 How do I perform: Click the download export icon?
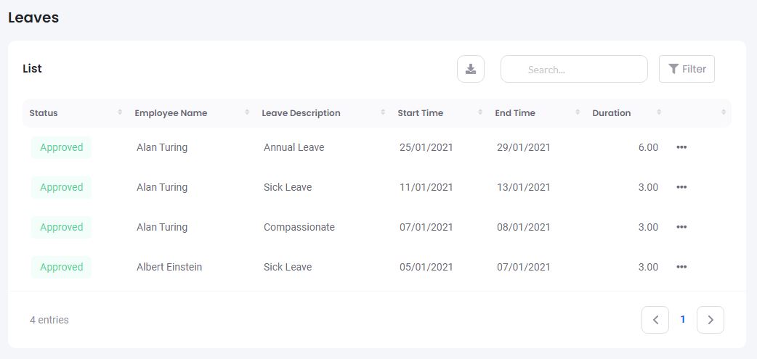coord(471,69)
